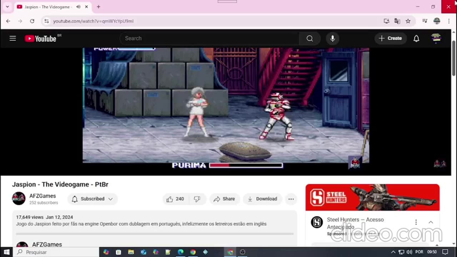This screenshot has width=457, height=257.
Task: Open the more actions ellipsis under video
Action: click(291, 199)
